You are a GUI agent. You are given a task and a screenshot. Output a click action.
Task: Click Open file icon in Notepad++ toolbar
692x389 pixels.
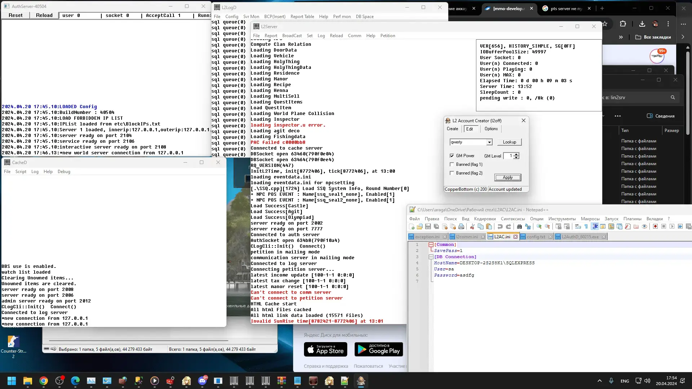[x=420, y=226]
